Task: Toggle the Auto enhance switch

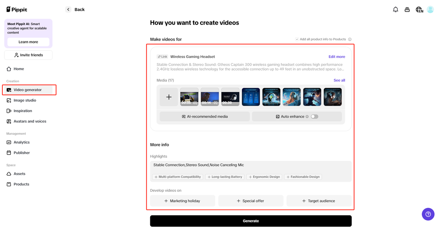Action: (x=314, y=117)
